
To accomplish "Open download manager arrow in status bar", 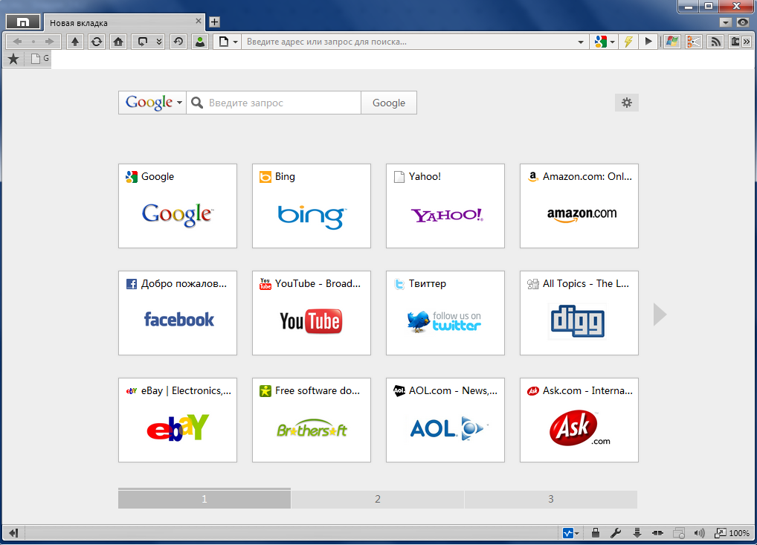I will pyautogui.click(x=637, y=532).
